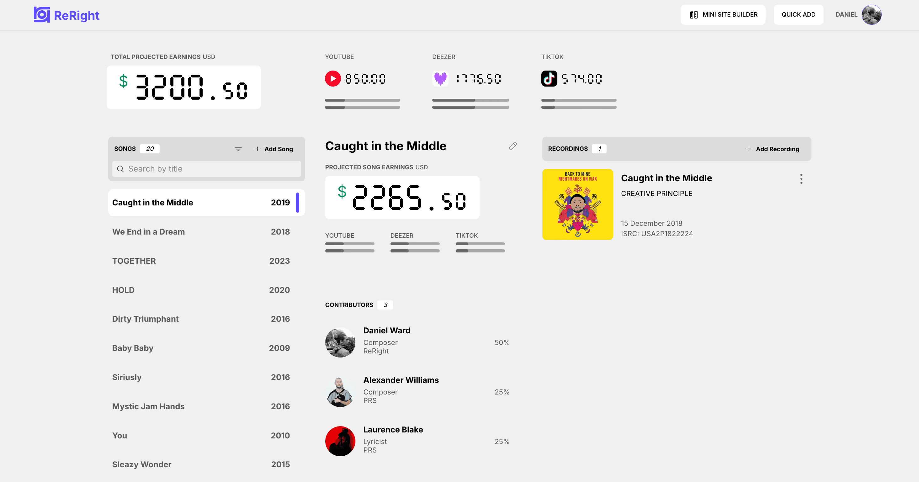Click Daniel Ward contributor profile picture
The height and width of the screenshot is (482, 919).
340,342
